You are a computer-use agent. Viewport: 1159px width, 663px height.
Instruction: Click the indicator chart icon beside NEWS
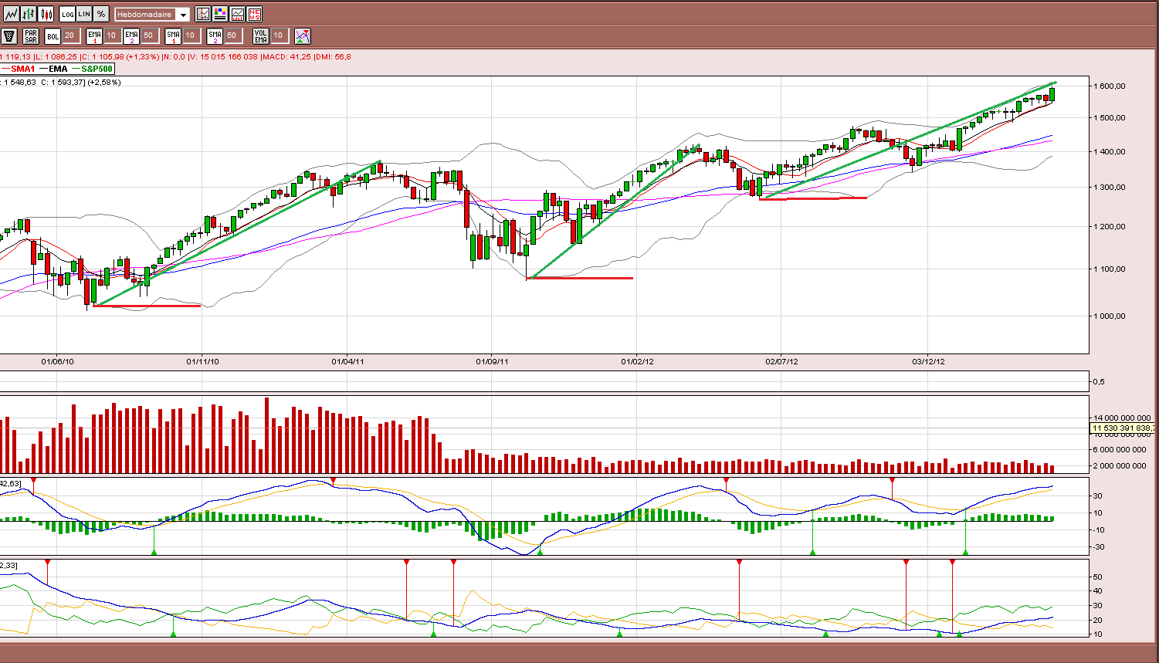[237, 14]
